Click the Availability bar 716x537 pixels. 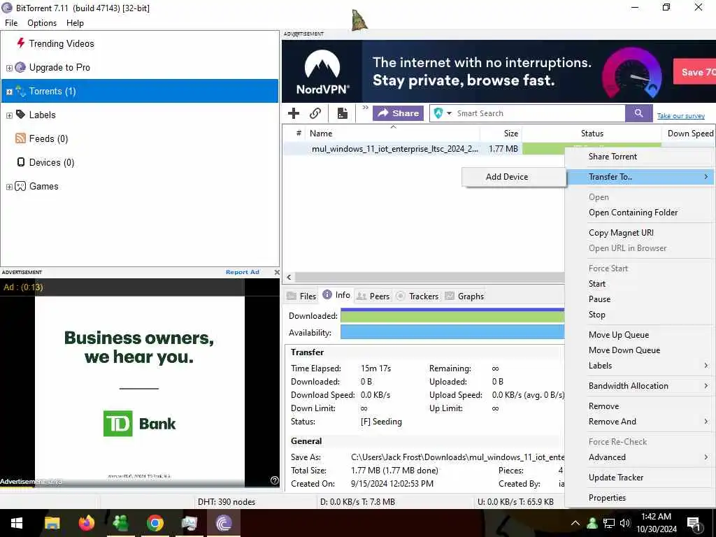pos(452,332)
